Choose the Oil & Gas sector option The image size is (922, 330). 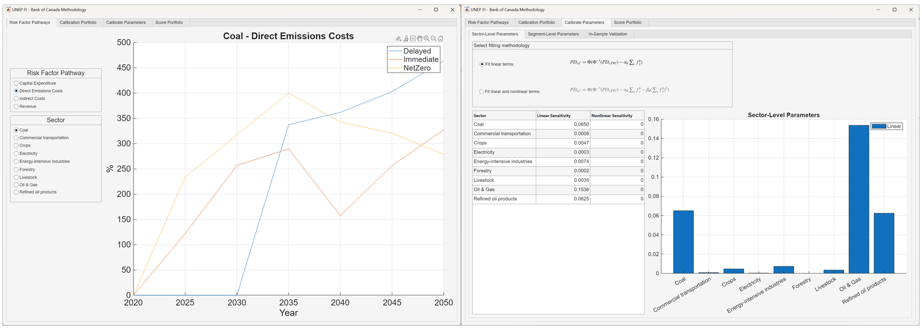click(x=17, y=185)
